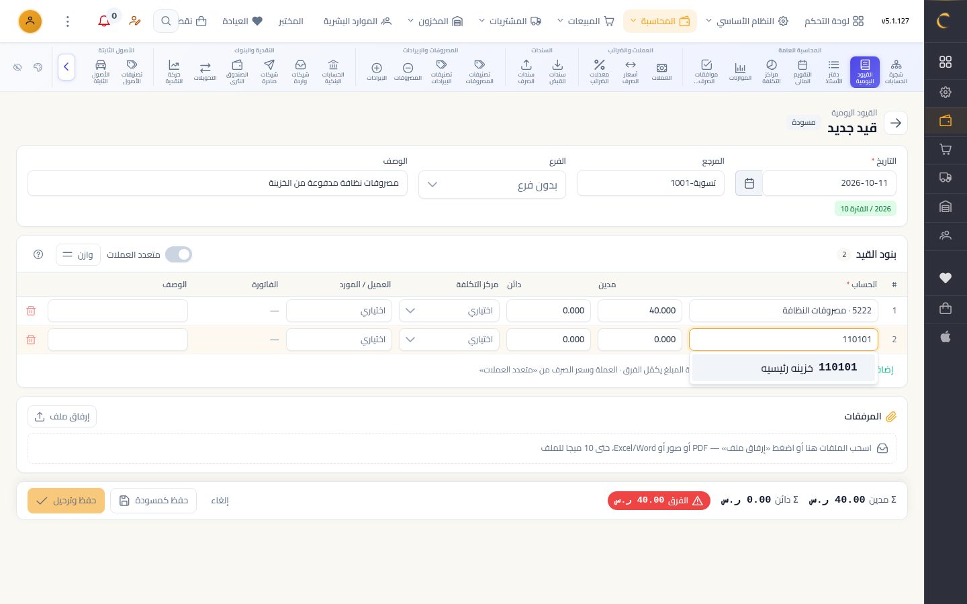
Task: Toggle ribbon visibility with the crossed-eye icon
Action: click(x=17, y=67)
